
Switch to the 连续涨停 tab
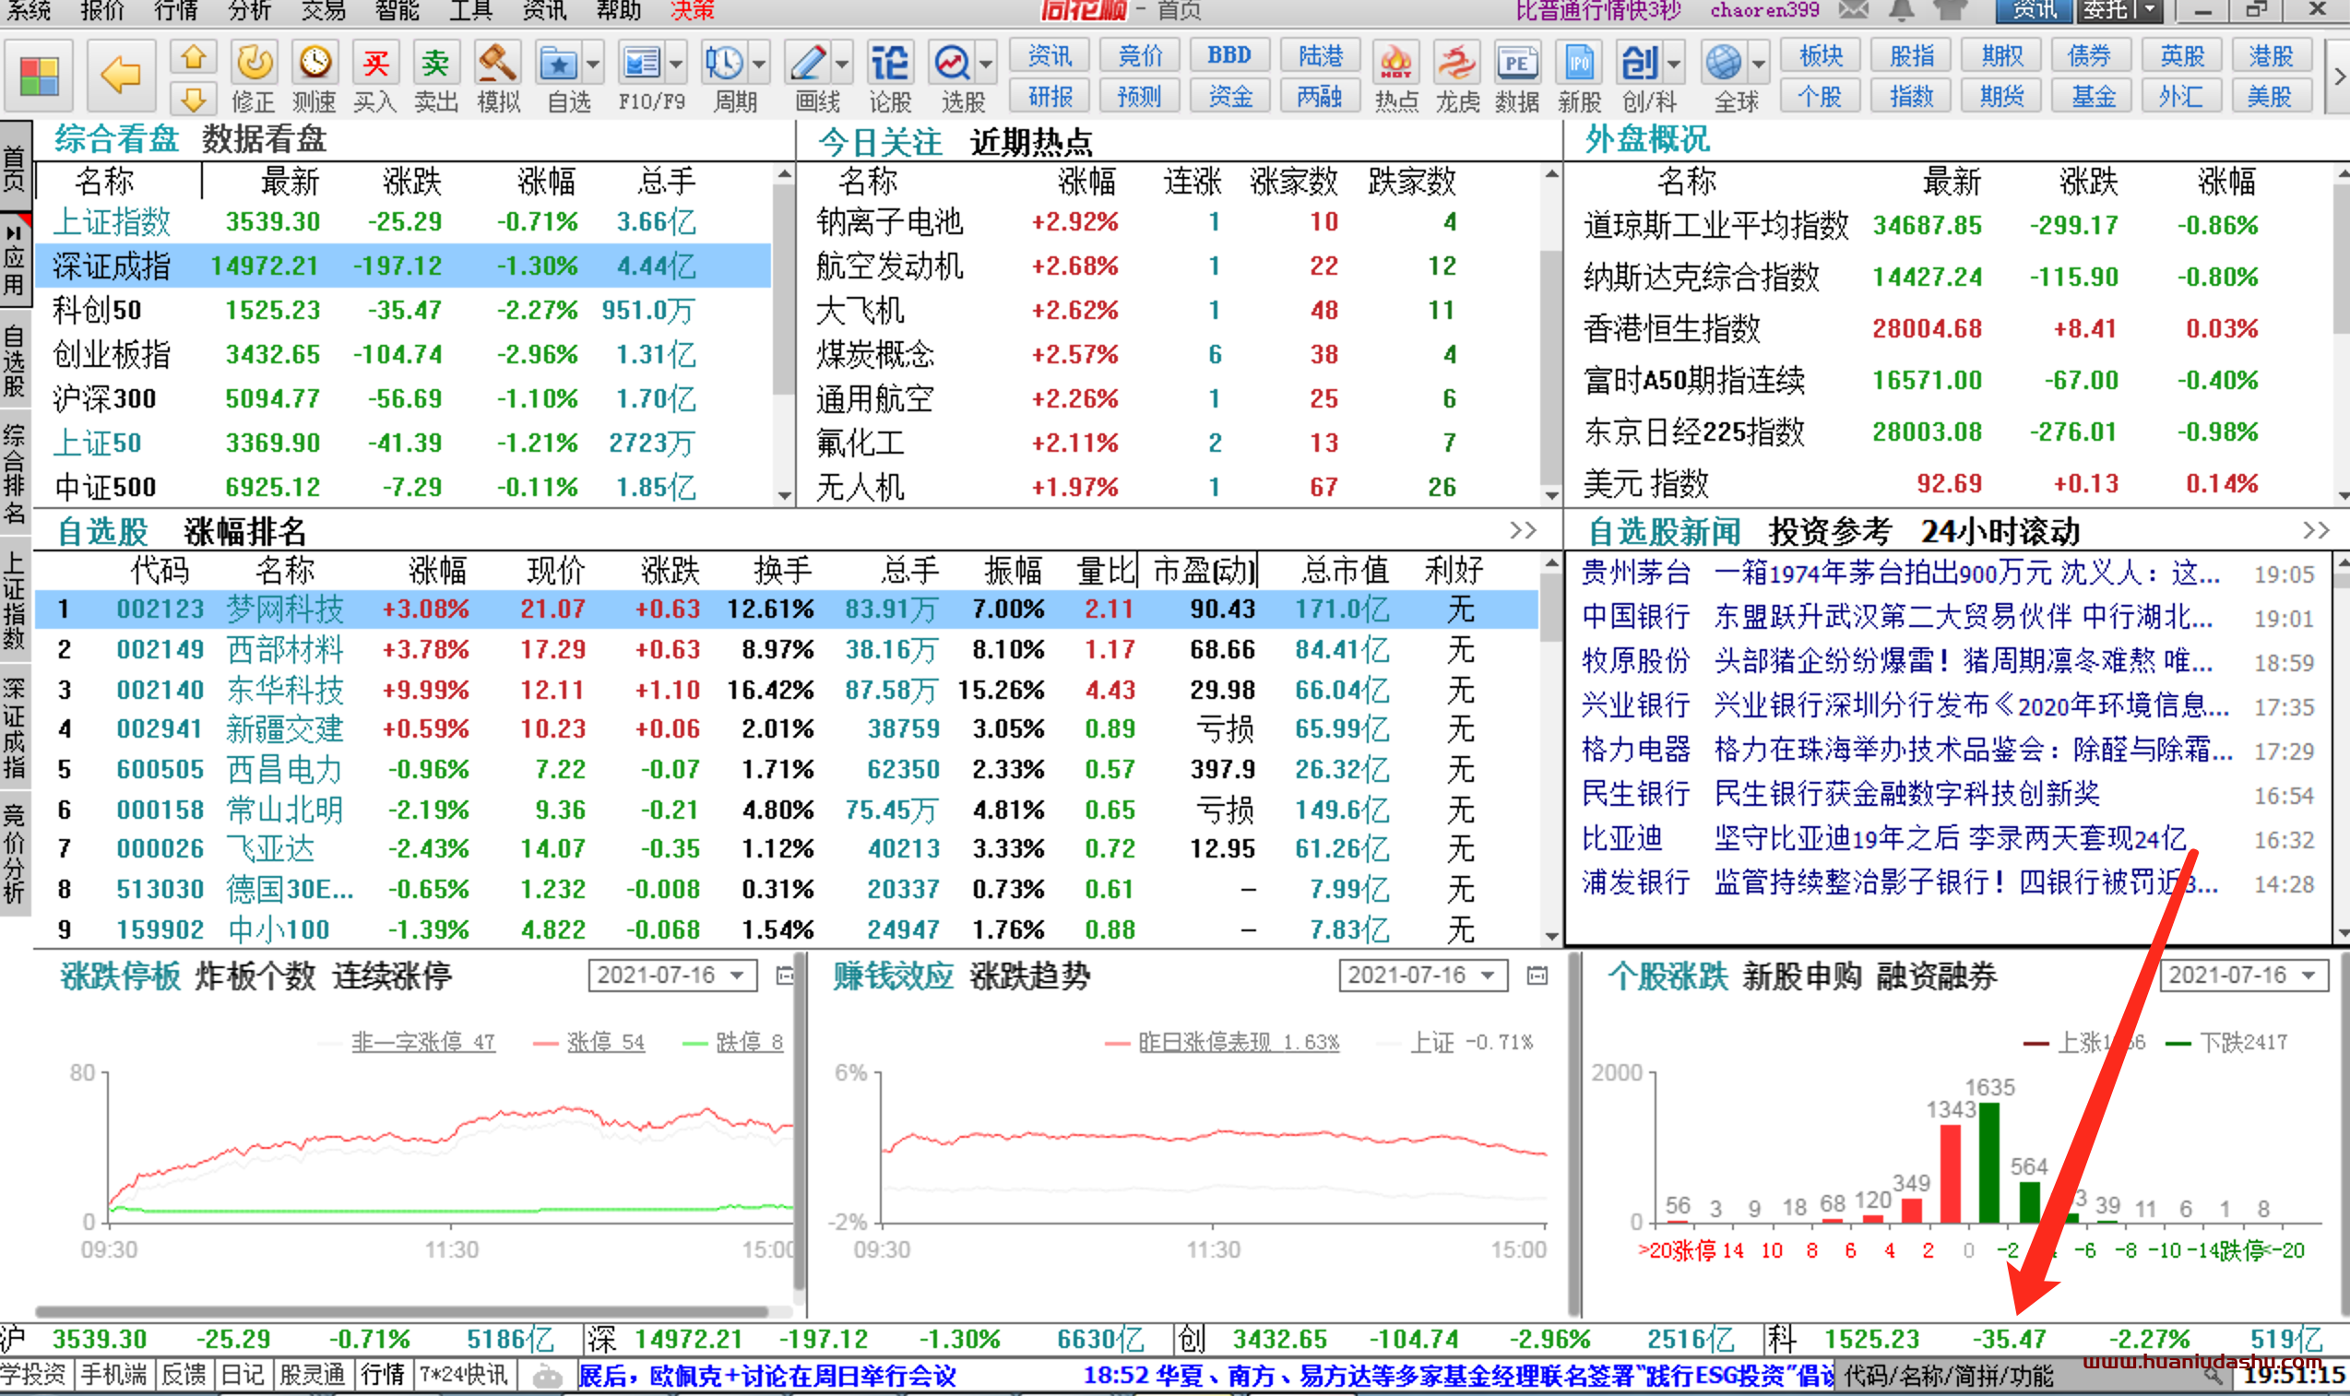[392, 976]
